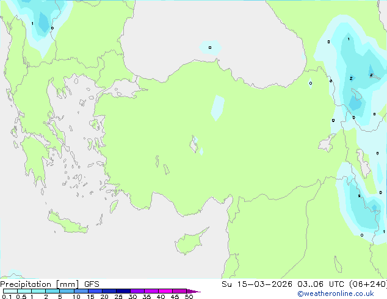This screenshot has height=299, width=387.
Task: Pick the 10–15 mm blue legend swatch
Action: 81,291
